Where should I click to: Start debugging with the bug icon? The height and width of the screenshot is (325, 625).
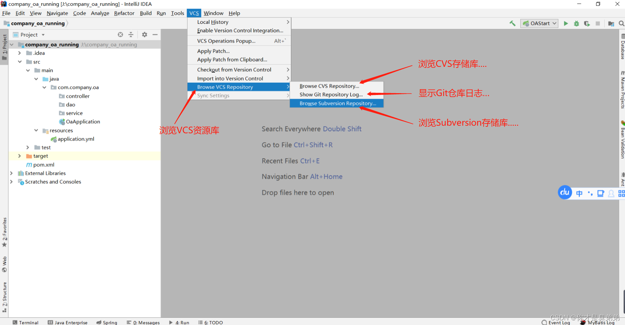click(x=577, y=23)
